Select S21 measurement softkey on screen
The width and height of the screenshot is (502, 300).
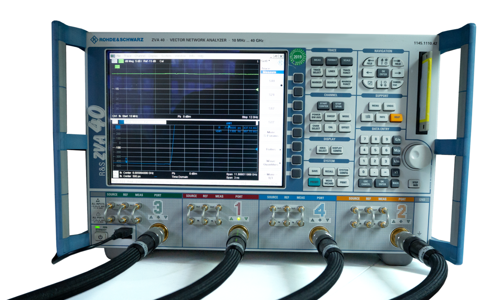tap(271, 95)
